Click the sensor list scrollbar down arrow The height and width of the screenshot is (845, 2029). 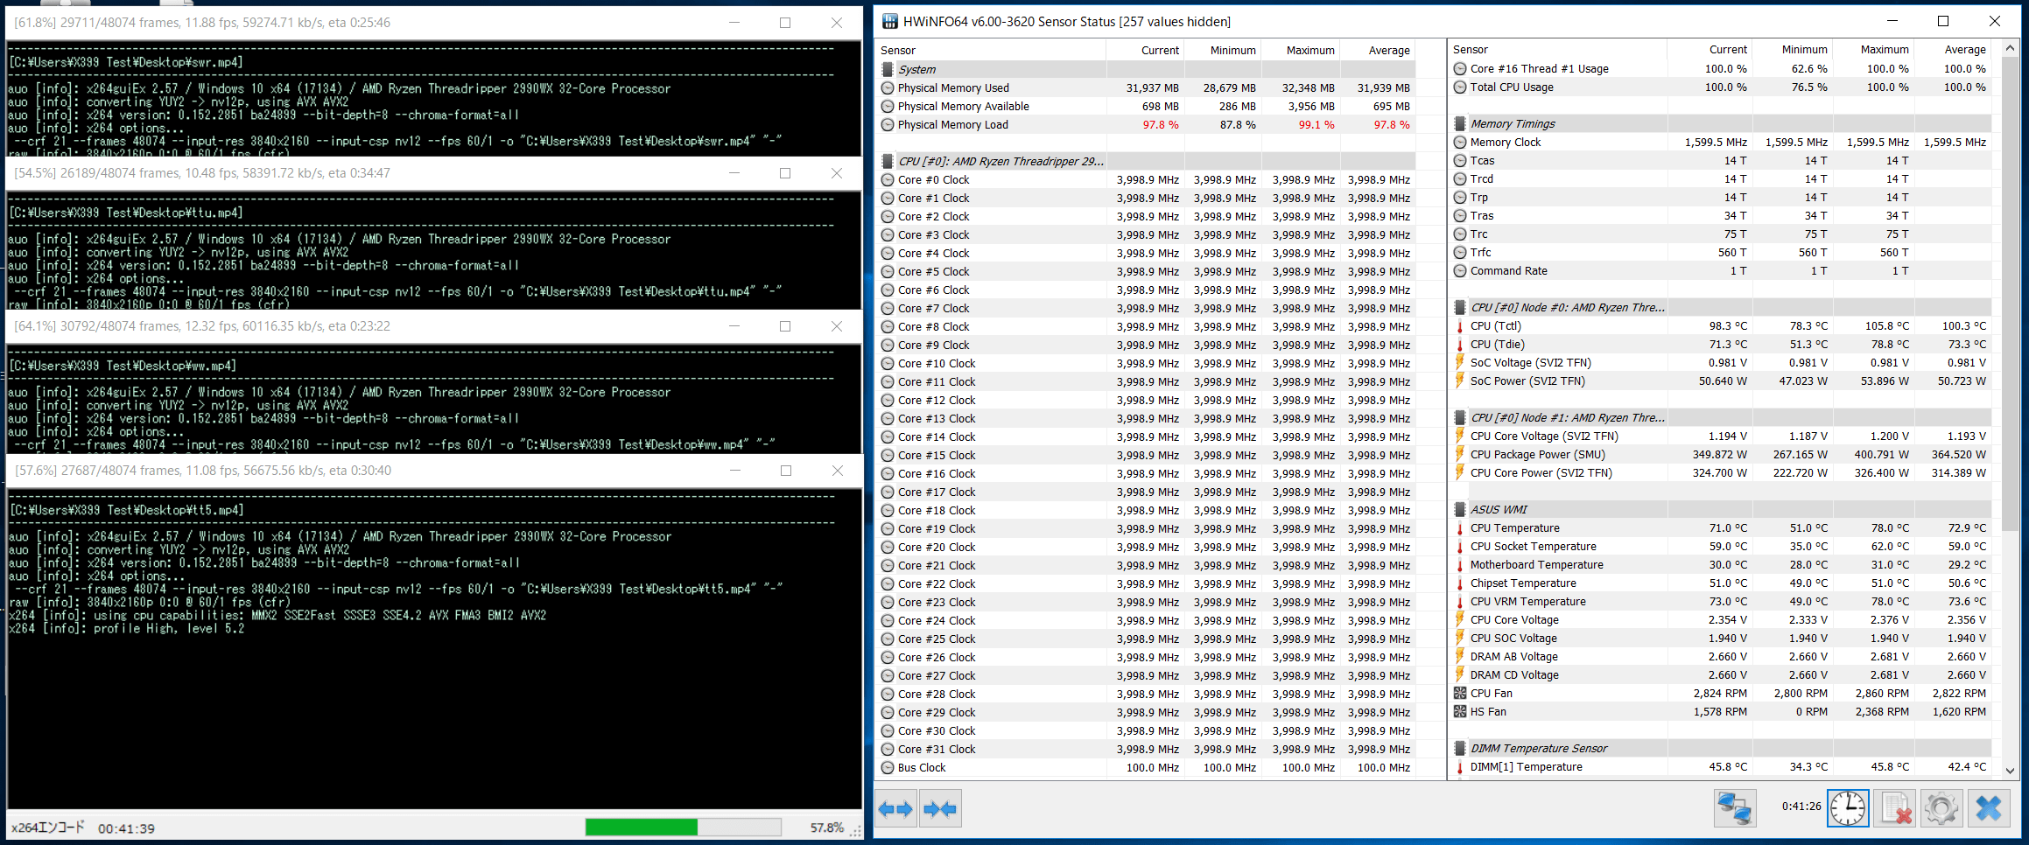click(2010, 770)
